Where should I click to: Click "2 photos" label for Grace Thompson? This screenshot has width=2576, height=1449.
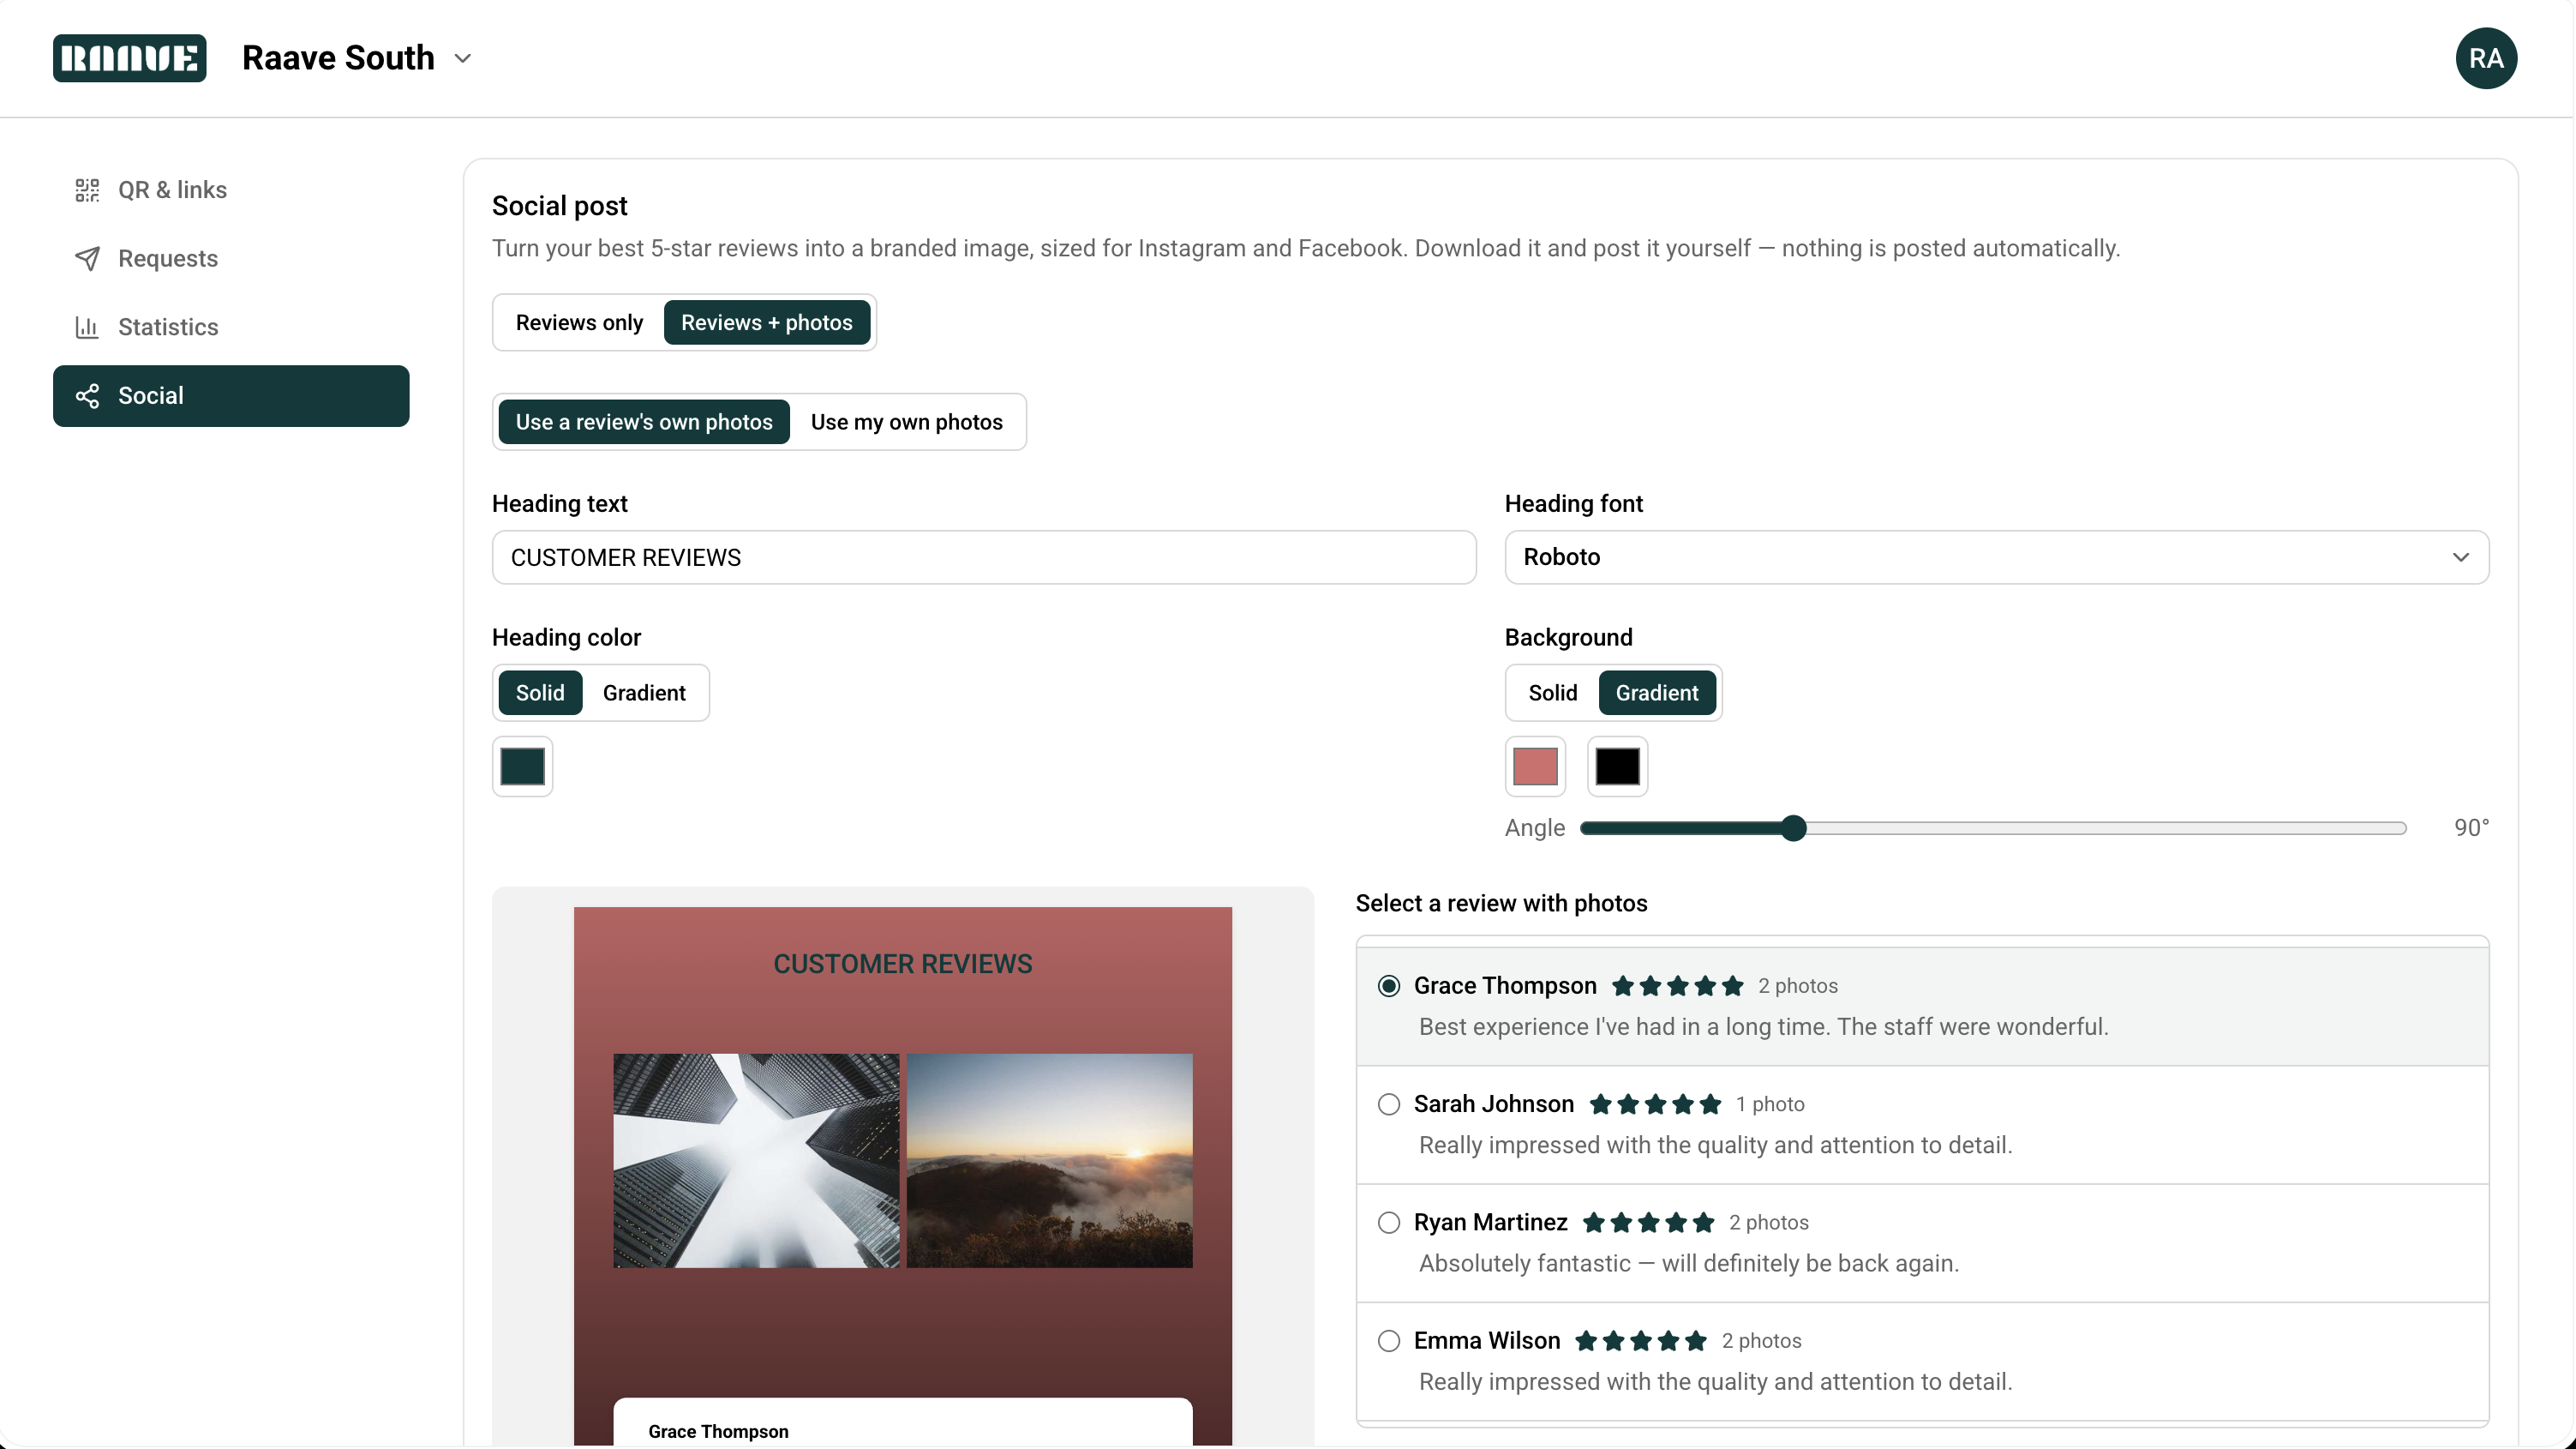pyautogui.click(x=1797, y=986)
